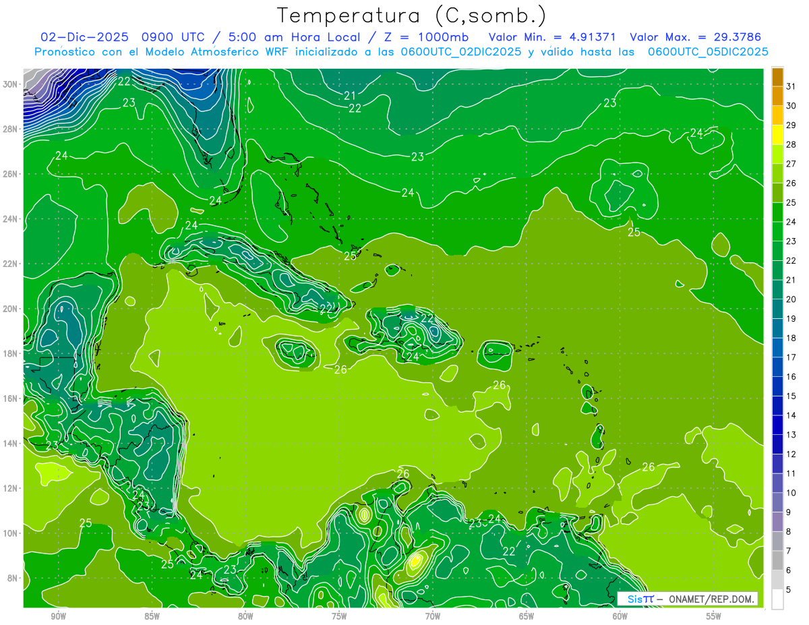Click the 55W longitude axis label
The width and height of the screenshot is (809, 625).
point(714,616)
